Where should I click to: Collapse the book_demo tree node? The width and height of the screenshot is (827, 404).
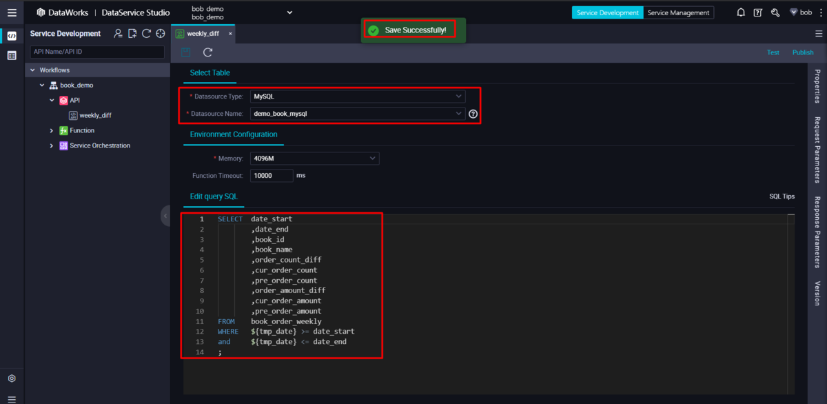coord(41,85)
